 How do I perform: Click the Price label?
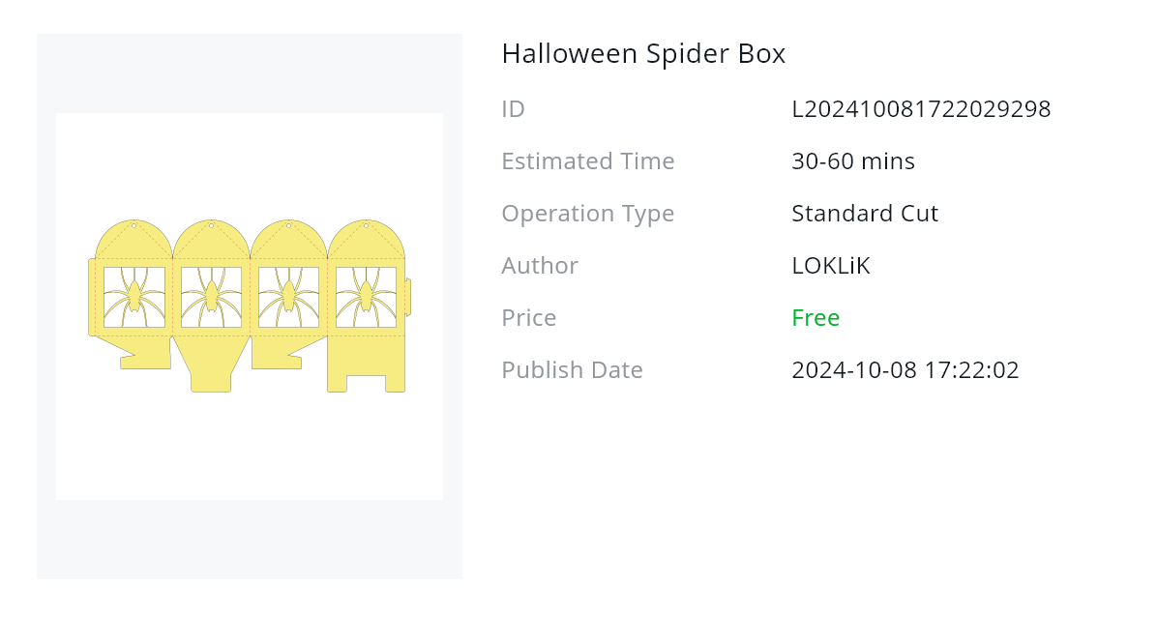point(528,318)
